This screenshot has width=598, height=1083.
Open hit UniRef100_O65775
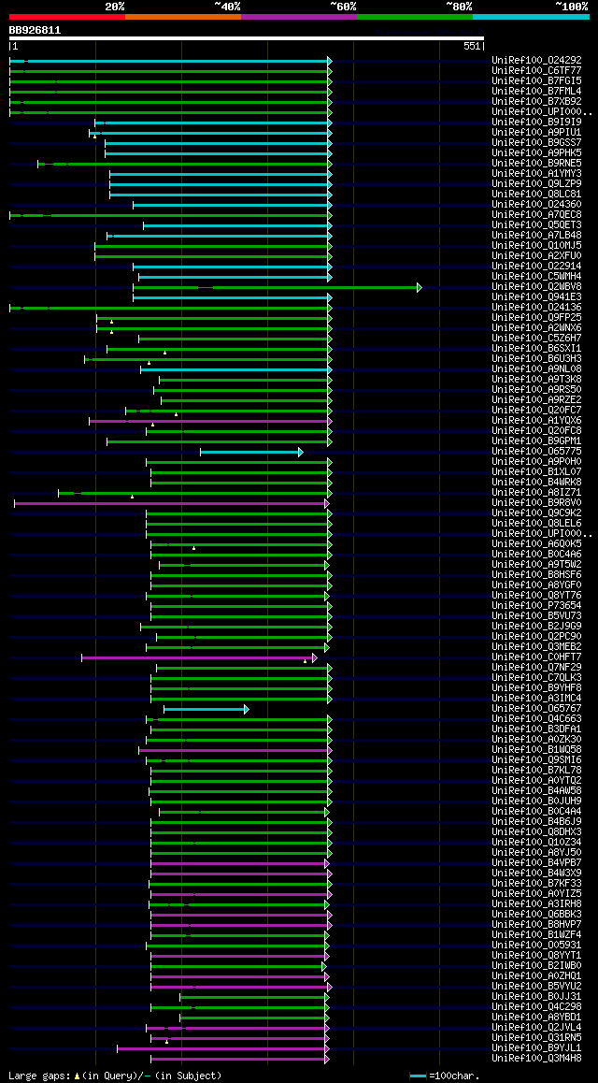(x=536, y=451)
